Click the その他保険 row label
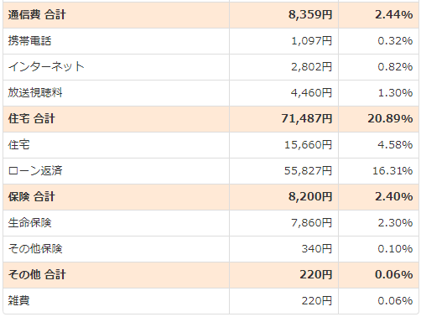The height and width of the screenshot is (317, 421). click(x=35, y=249)
